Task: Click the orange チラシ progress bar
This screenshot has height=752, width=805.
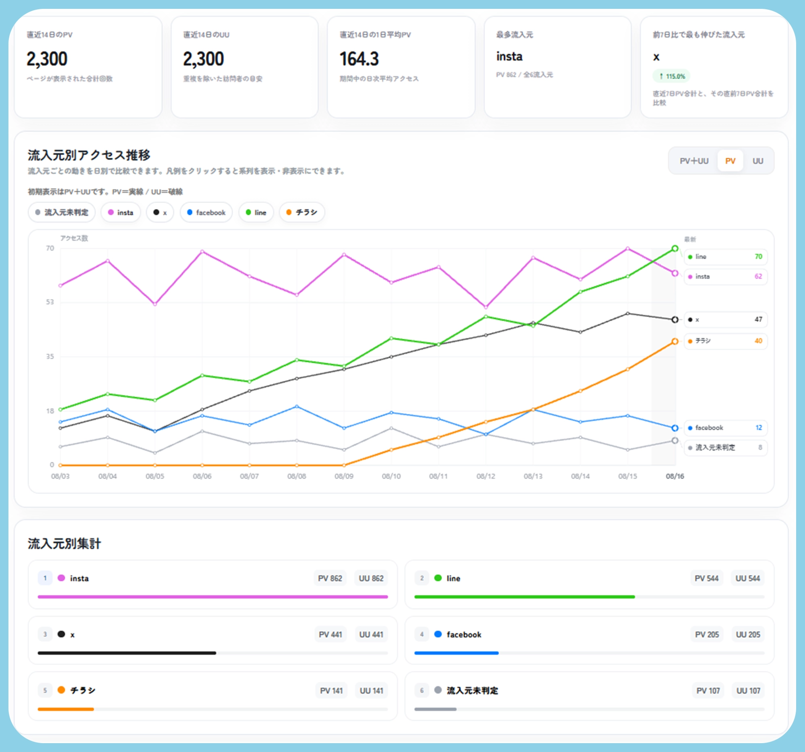Action: click(66, 709)
